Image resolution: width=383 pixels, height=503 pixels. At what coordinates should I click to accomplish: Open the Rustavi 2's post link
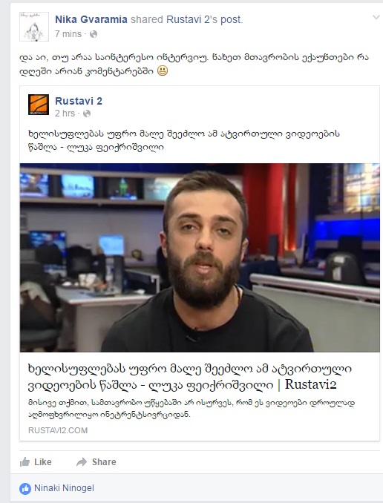coord(205,19)
